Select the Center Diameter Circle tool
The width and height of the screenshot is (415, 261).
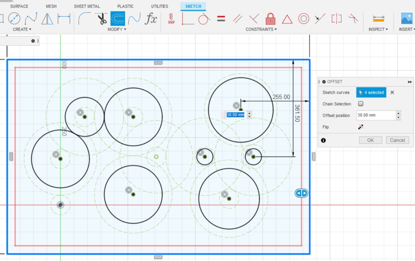pyautogui.click(x=14, y=19)
